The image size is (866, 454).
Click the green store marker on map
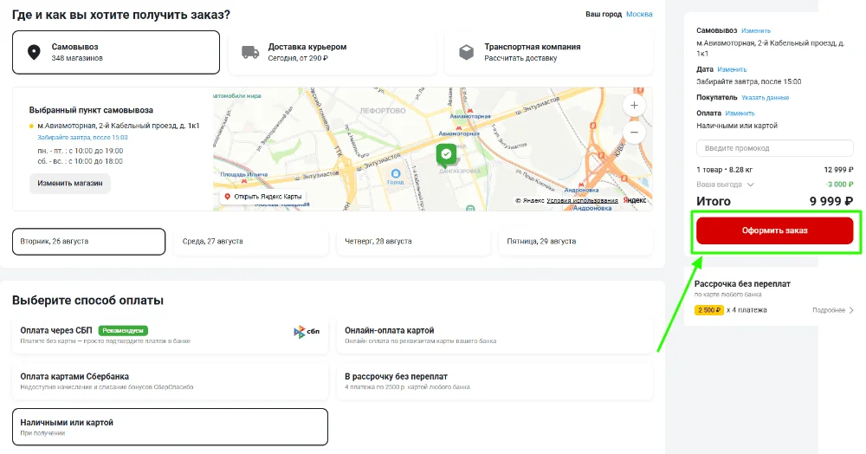tap(446, 154)
